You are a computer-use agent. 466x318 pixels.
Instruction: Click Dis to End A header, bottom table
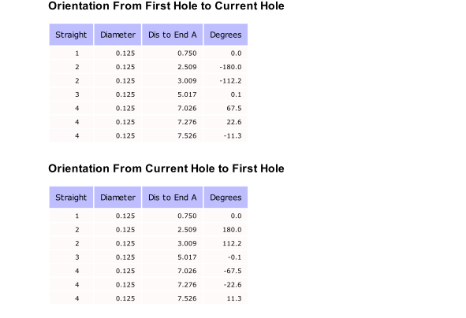173,198
